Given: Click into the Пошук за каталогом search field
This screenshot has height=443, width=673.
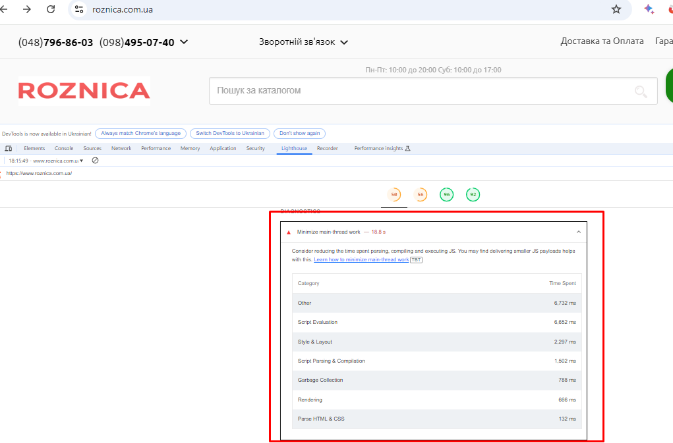Looking at the screenshot, I should (415, 91).
